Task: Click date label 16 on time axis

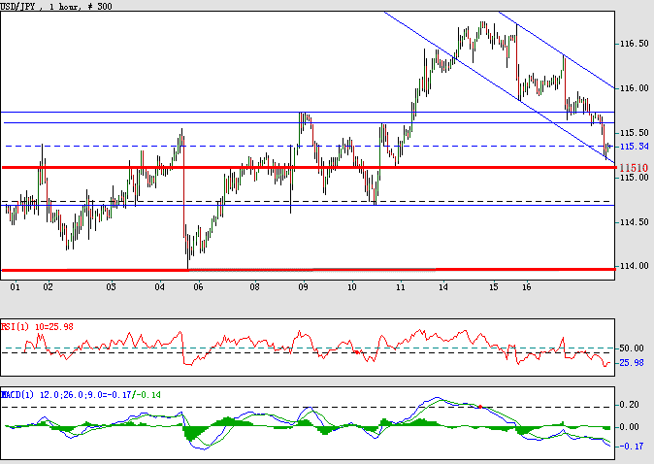Action: coord(527,287)
